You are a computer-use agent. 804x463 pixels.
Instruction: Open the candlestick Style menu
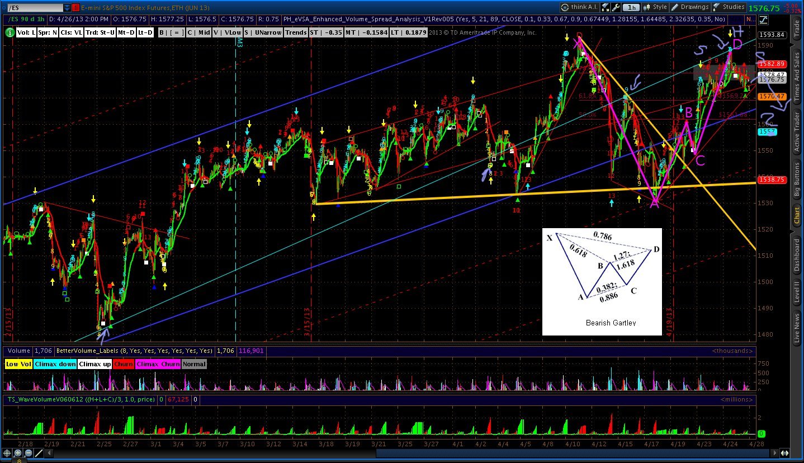655,7
